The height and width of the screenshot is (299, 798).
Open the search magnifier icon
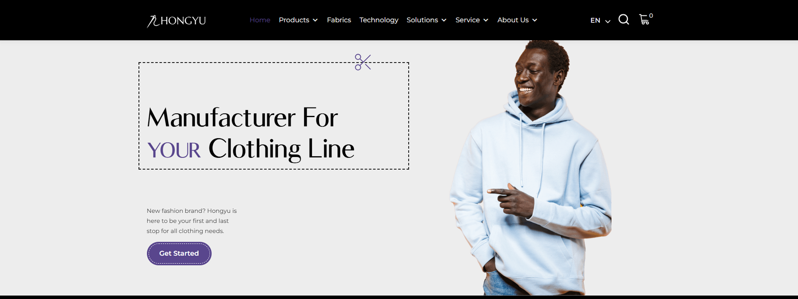pos(623,20)
